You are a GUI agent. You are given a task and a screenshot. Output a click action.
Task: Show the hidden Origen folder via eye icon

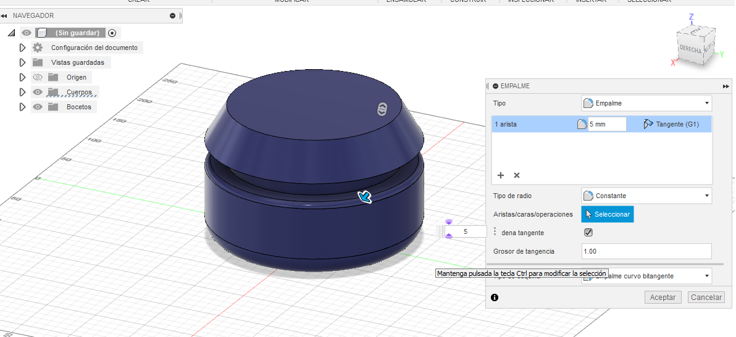[38, 77]
